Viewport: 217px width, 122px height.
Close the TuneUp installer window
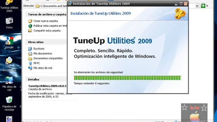coord(185,4)
